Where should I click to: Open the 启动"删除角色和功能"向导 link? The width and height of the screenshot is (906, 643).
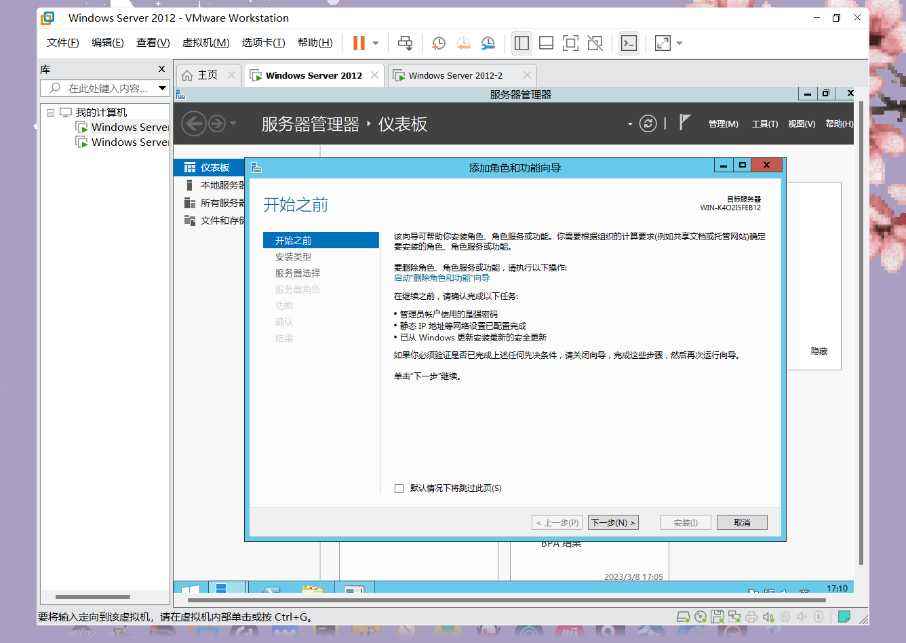(441, 278)
